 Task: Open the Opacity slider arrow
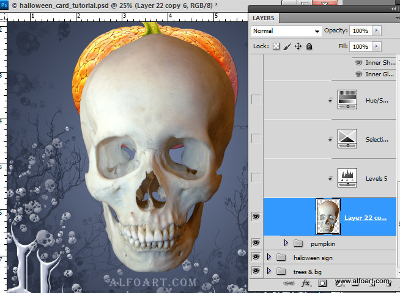click(x=376, y=31)
